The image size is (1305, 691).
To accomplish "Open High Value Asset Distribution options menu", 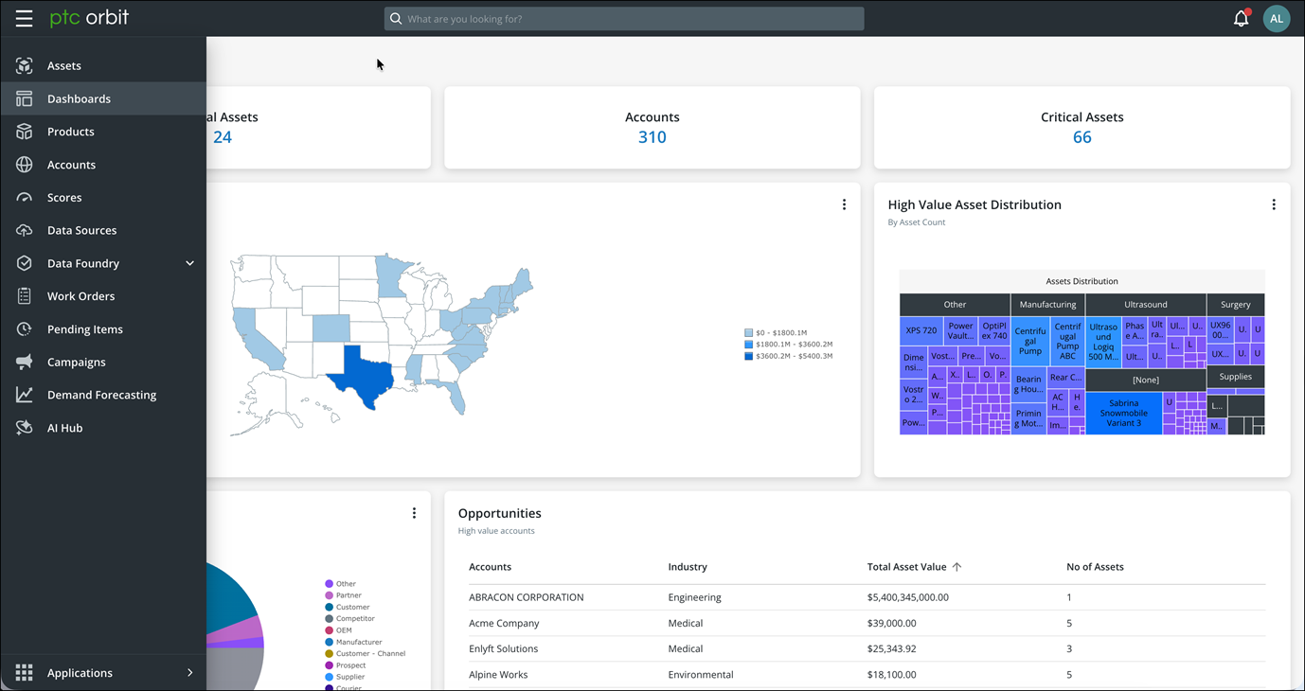I will (1273, 204).
